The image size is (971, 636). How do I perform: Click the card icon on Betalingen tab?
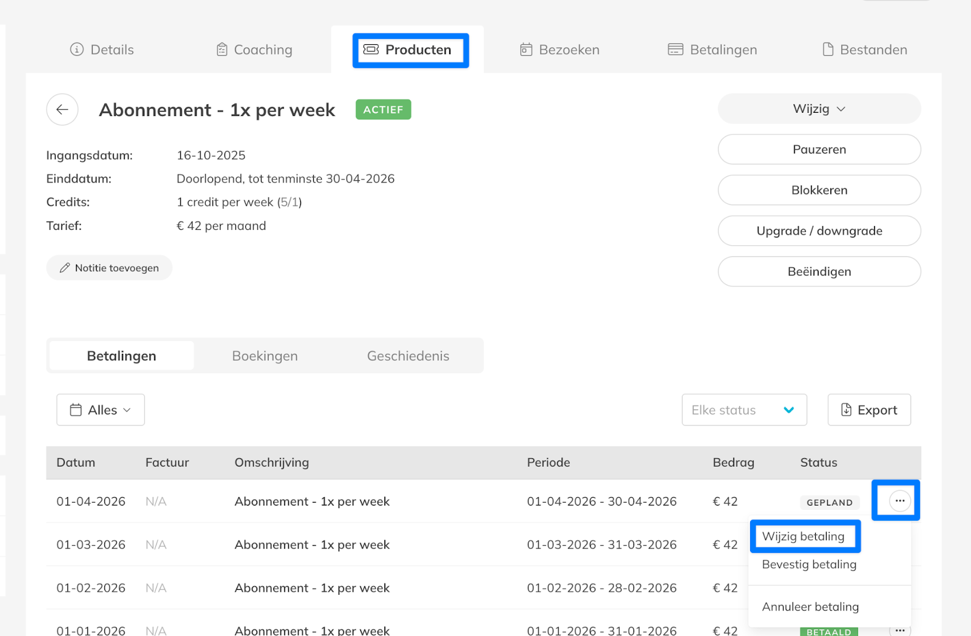[x=675, y=50]
